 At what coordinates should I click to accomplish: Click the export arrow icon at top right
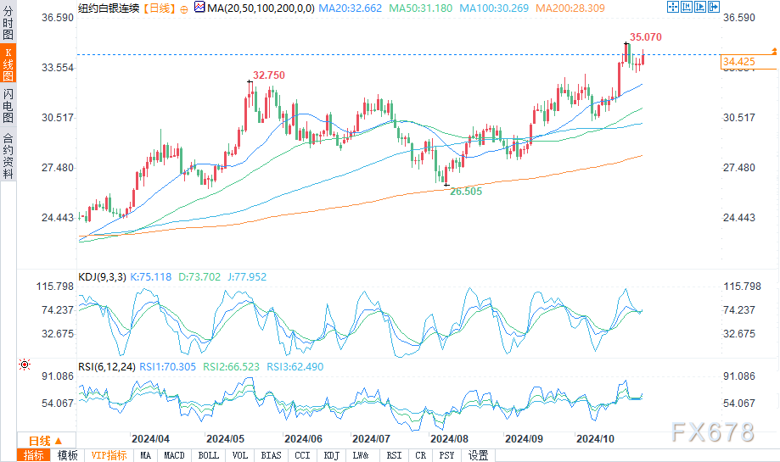tap(713, 7)
